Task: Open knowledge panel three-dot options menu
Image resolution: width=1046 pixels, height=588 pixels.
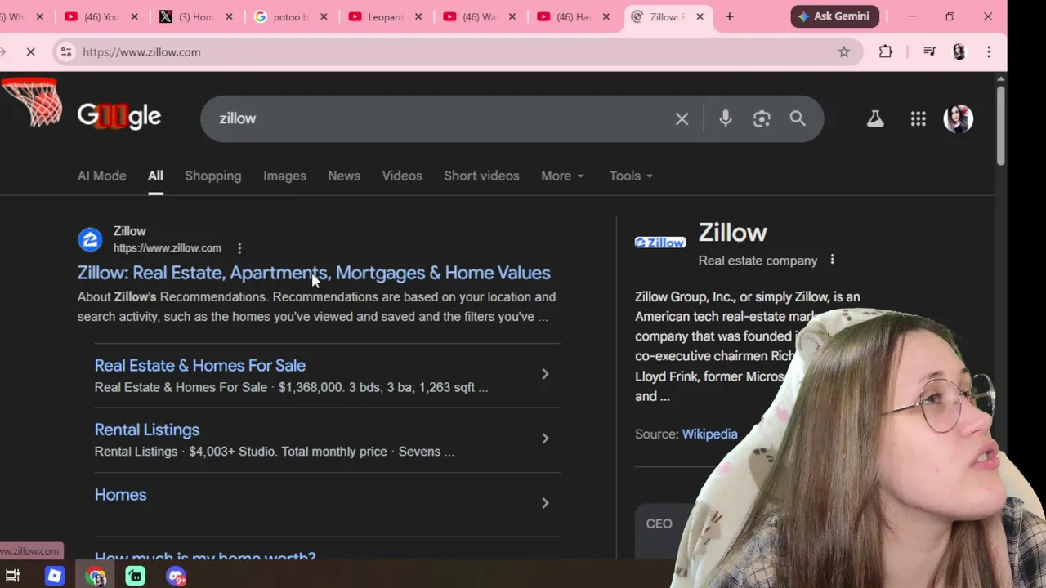Action: [x=832, y=260]
